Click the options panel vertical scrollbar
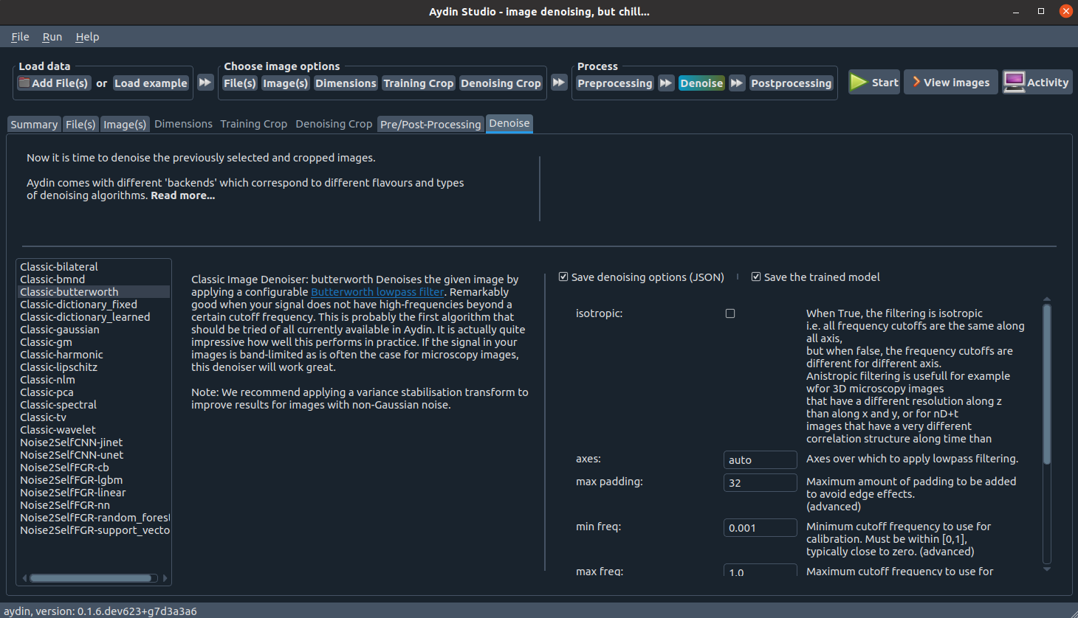 pyautogui.click(x=1046, y=383)
